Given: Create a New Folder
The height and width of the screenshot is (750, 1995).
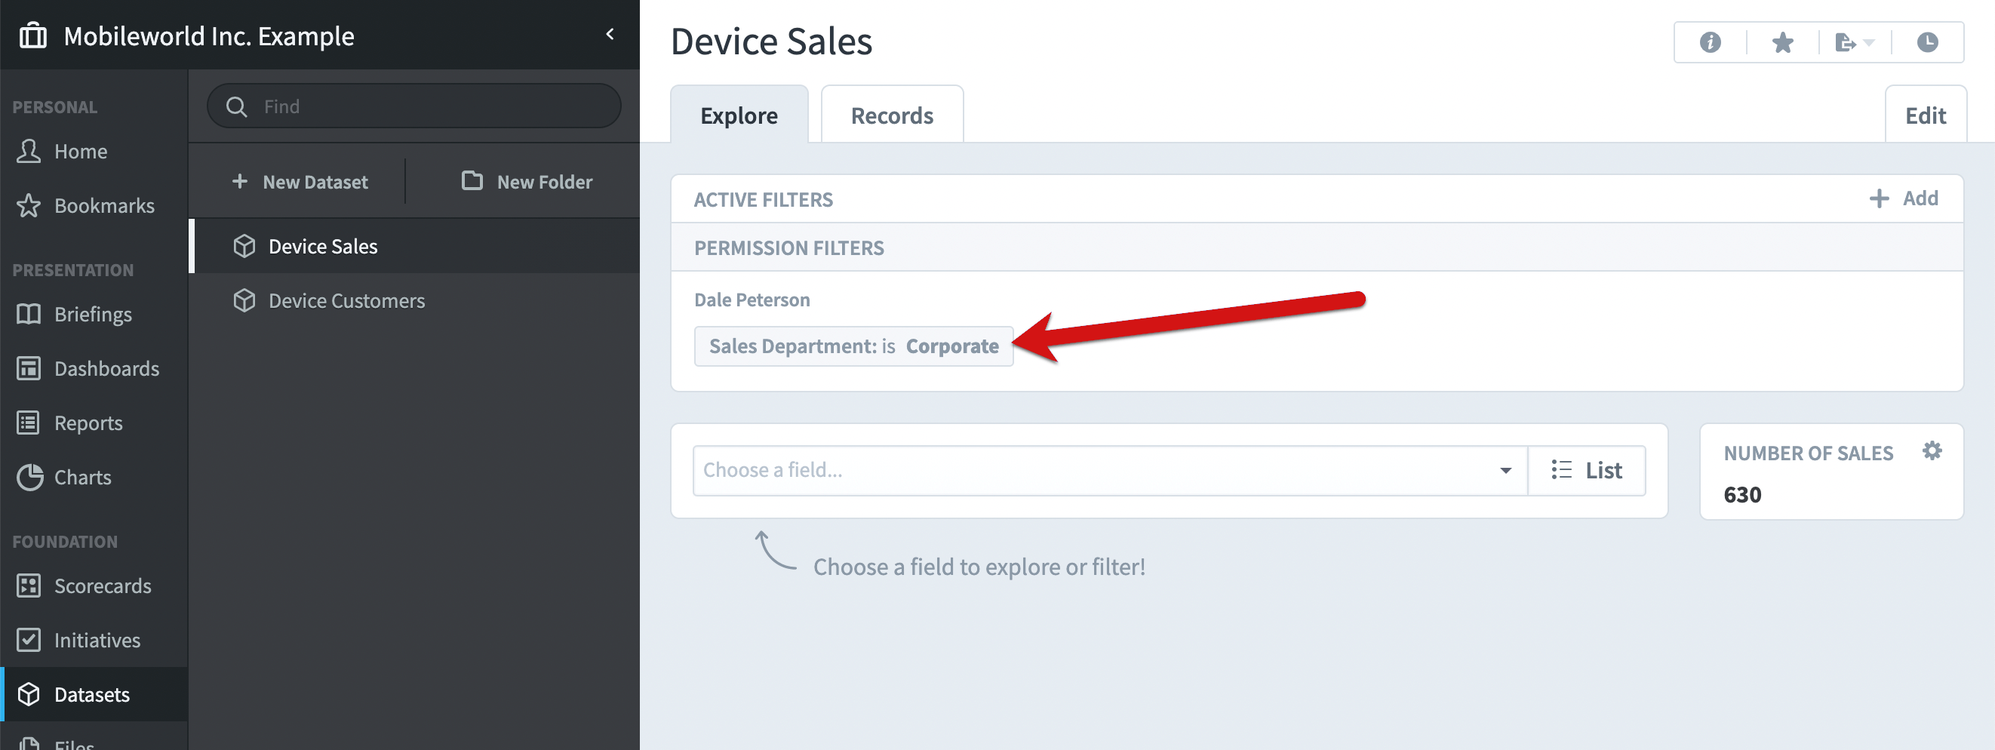Looking at the screenshot, I should pyautogui.click(x=527, y=181).
